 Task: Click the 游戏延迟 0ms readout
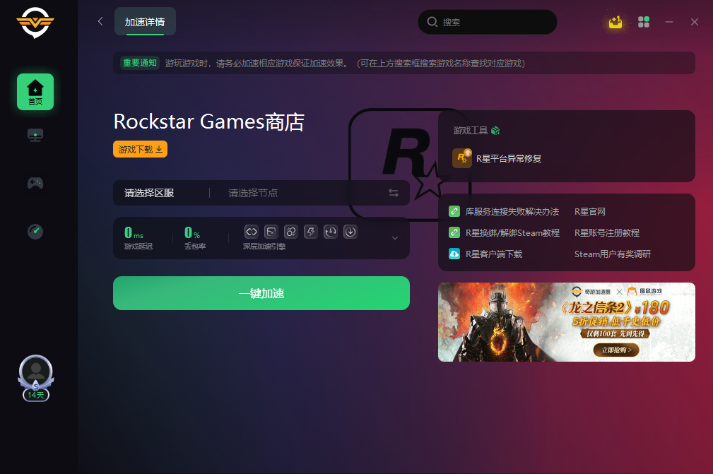(x=139, y=238)
